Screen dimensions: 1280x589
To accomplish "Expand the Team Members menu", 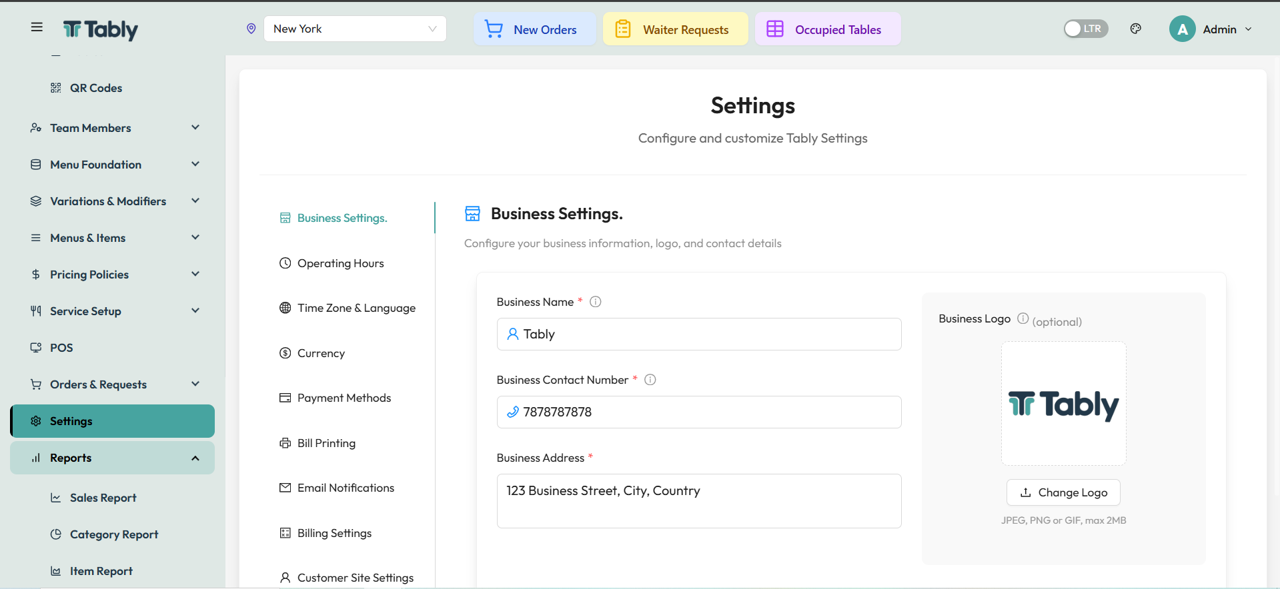I will tap(112, 128).
